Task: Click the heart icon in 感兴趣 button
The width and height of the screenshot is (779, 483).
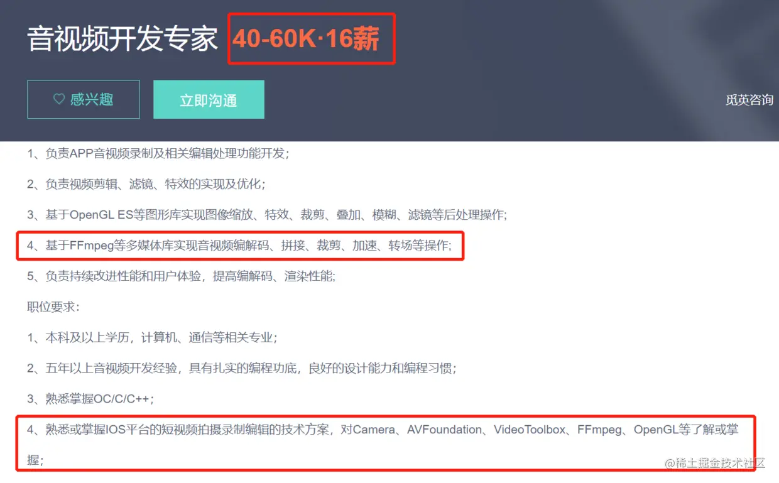Action: coord(59,99)
